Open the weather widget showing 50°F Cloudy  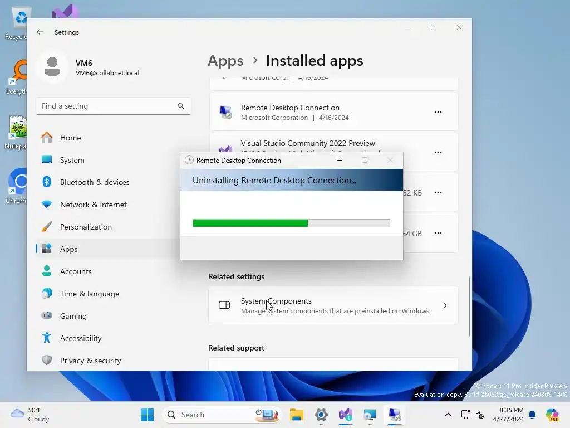30,415
